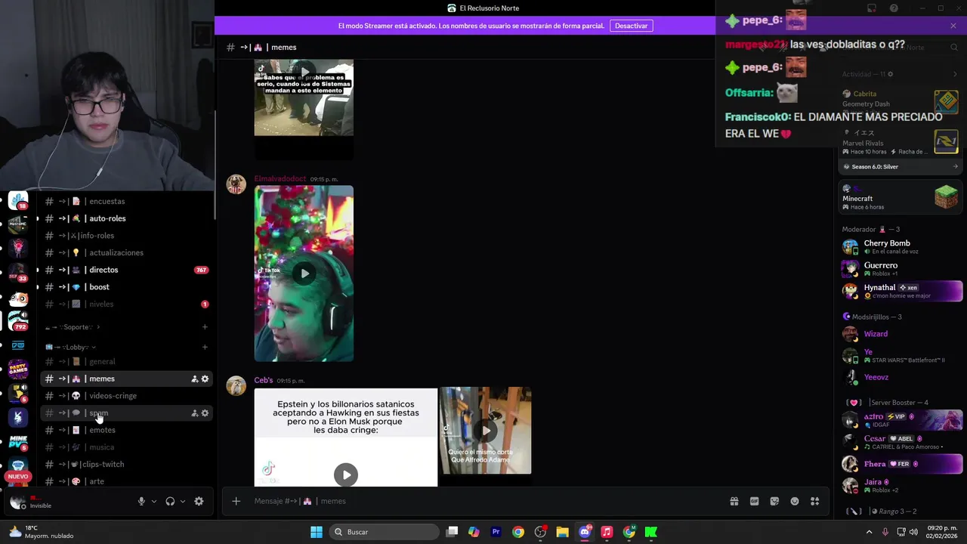Screen dimensions: 967x544
Task: Open the sticker picker
Action: [x=774, y=501]
